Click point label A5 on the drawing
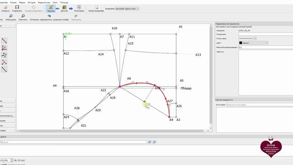This screenshot has width=293, height=165. (181, 81)
